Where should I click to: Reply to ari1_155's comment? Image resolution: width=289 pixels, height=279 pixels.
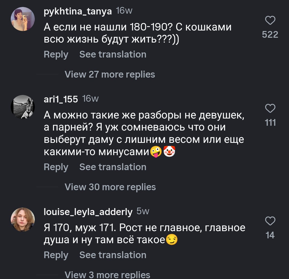pyautogui.click(x=56, y=167)
